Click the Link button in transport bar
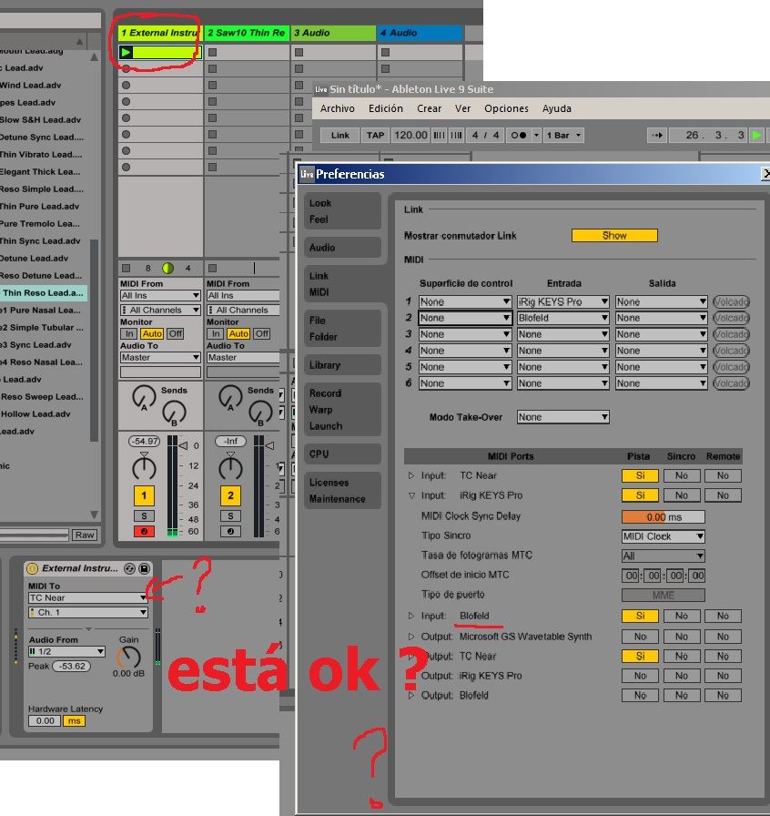This screenshot has width=770, height=816. click(339, 136)
